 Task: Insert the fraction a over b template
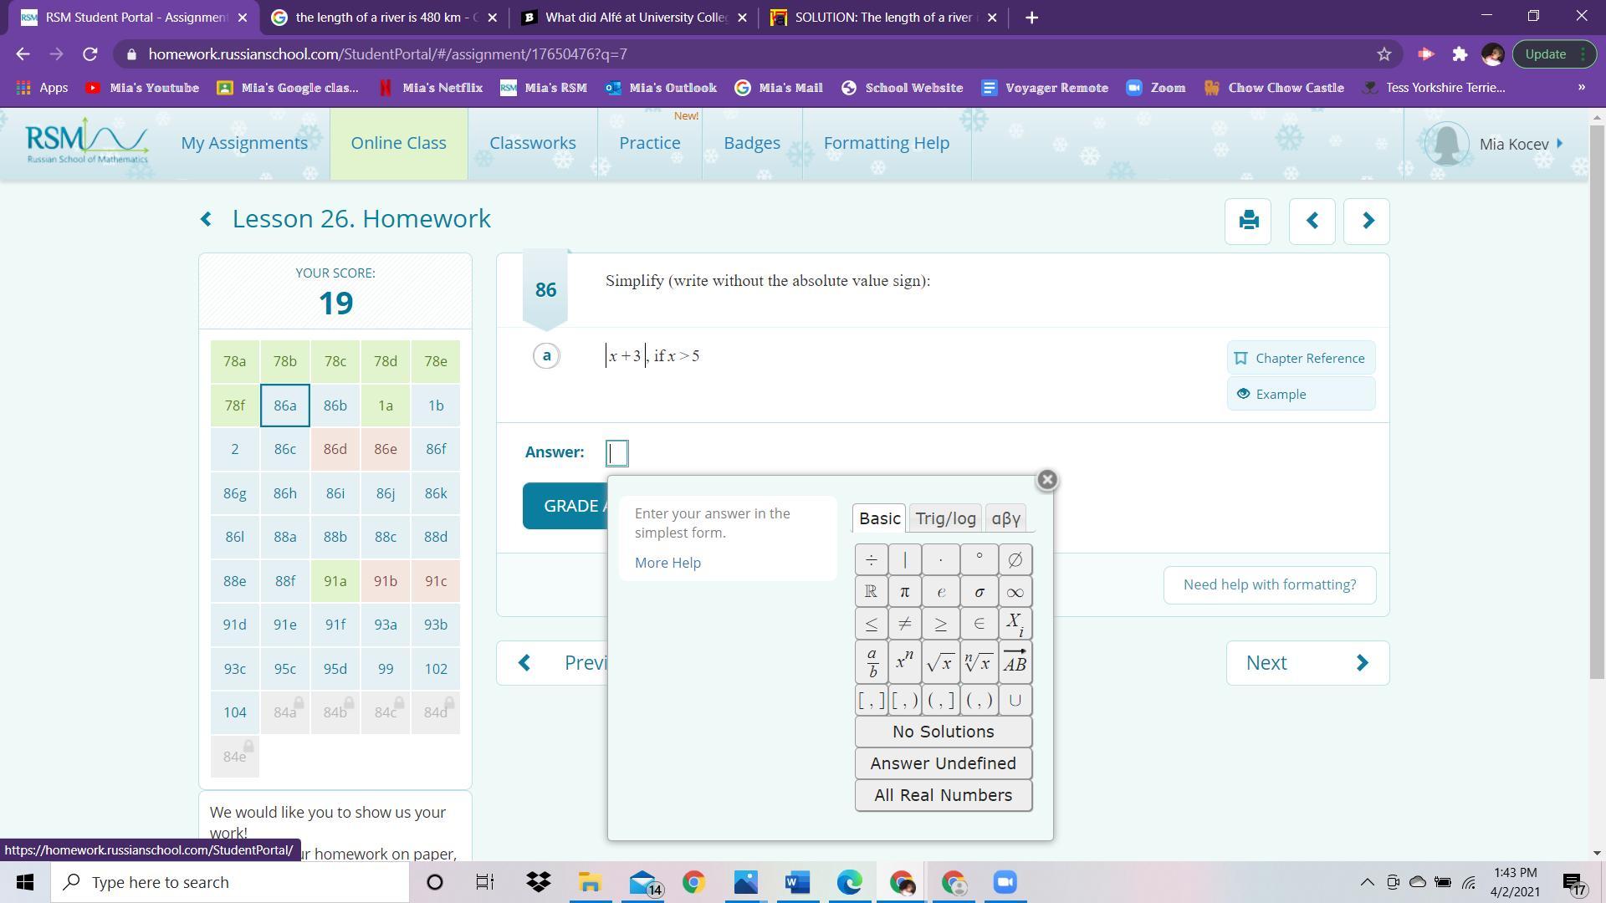coord(871,662)
